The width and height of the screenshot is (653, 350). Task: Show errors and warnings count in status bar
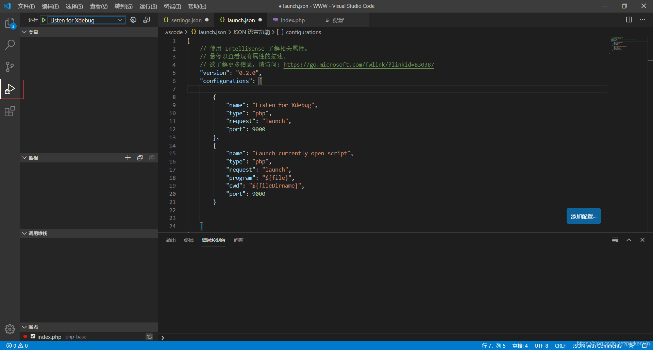point(17,346)
